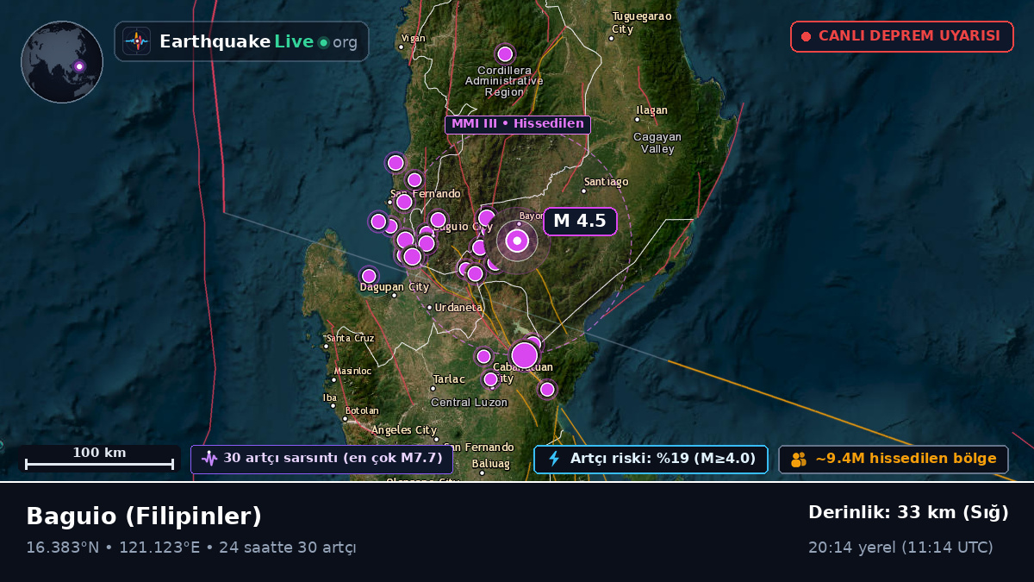Click the Tarlac map label
The width and height of the screenshot is (1034, 582).
(449, 379)
